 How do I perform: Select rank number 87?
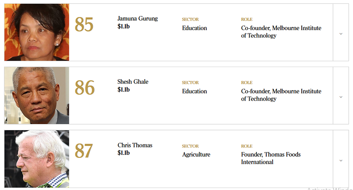click(x=84, y=151)
